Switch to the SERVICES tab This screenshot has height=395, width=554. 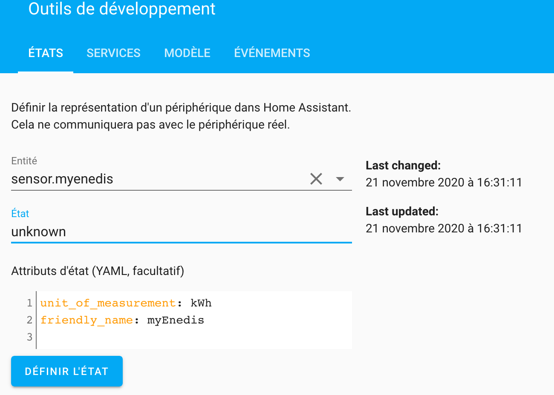point(113,53)
